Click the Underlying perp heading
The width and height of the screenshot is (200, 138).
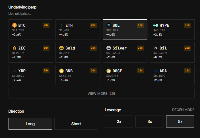22,7
